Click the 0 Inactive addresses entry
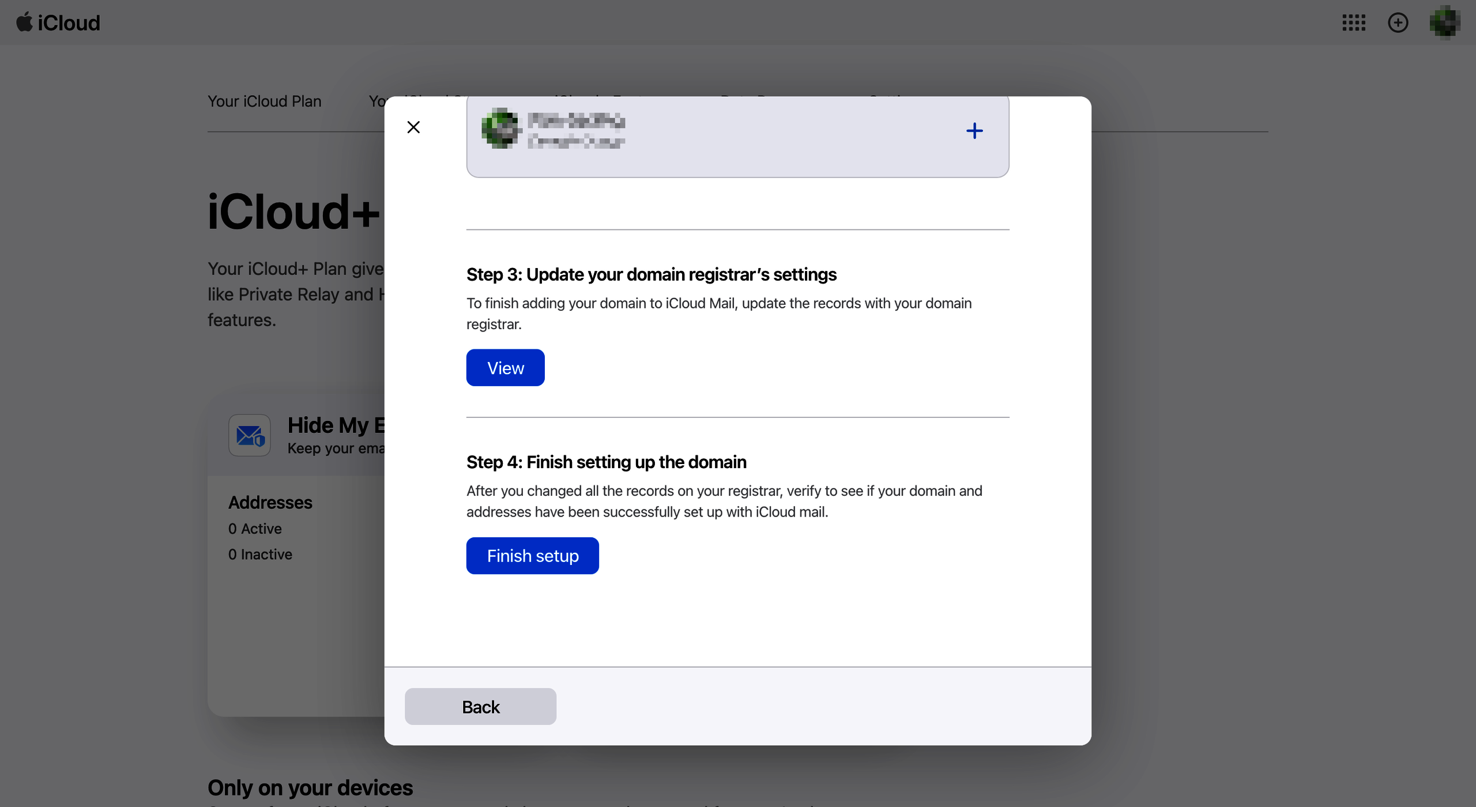 260,554
